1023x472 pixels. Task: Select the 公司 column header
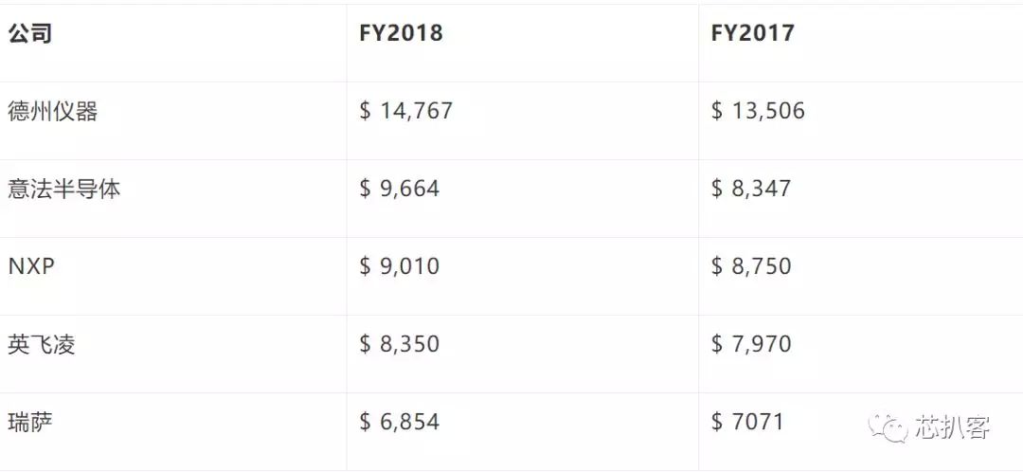(30, 32)
